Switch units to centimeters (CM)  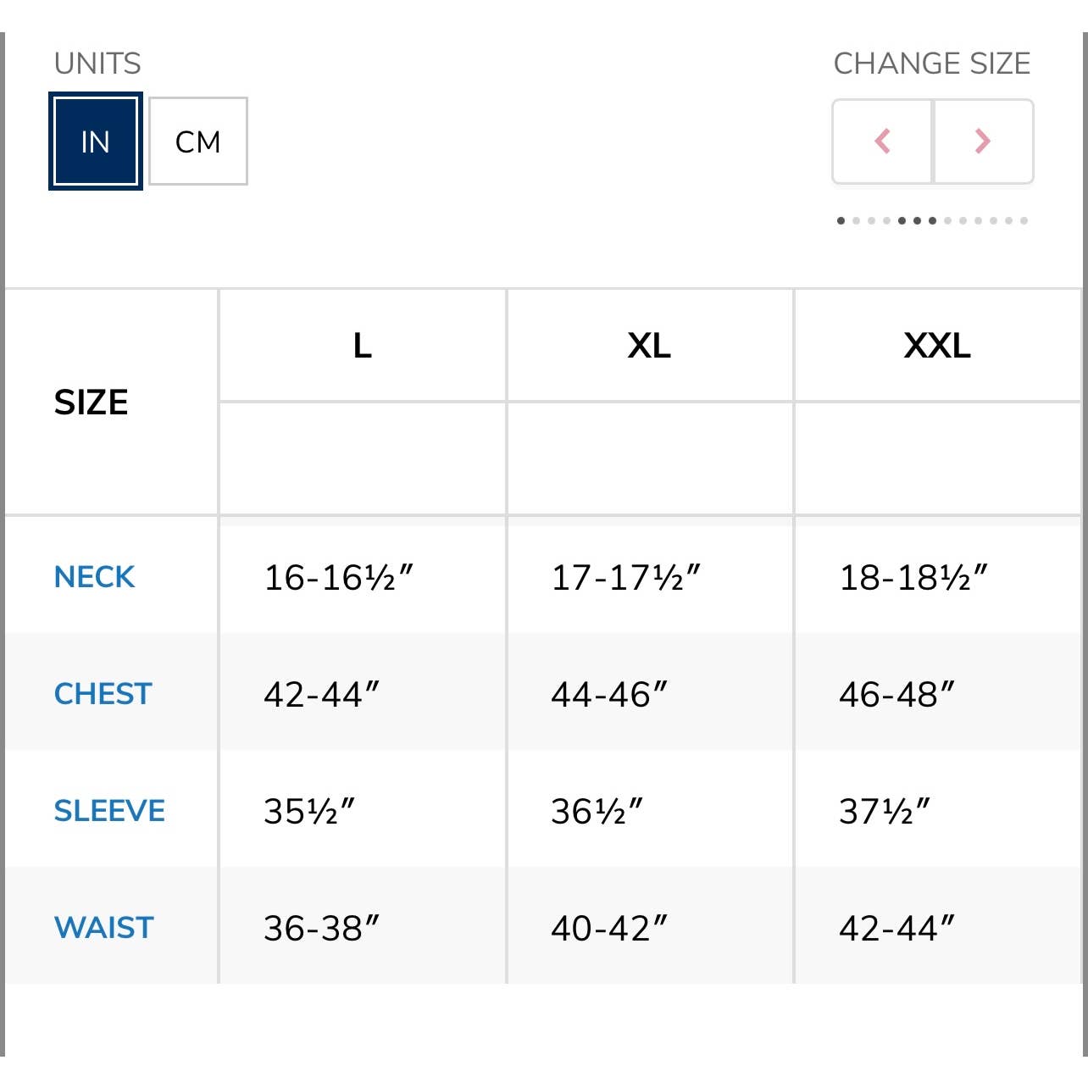pos(198,142)
